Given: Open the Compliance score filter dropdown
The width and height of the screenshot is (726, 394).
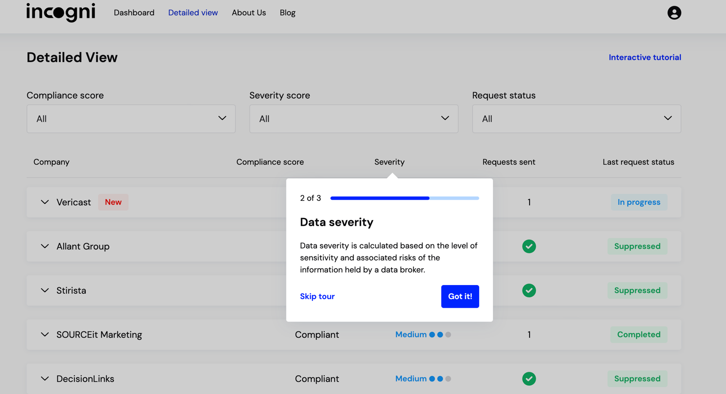Looking at the screenshot, I should pyautogui.click(x=131, y=119).
